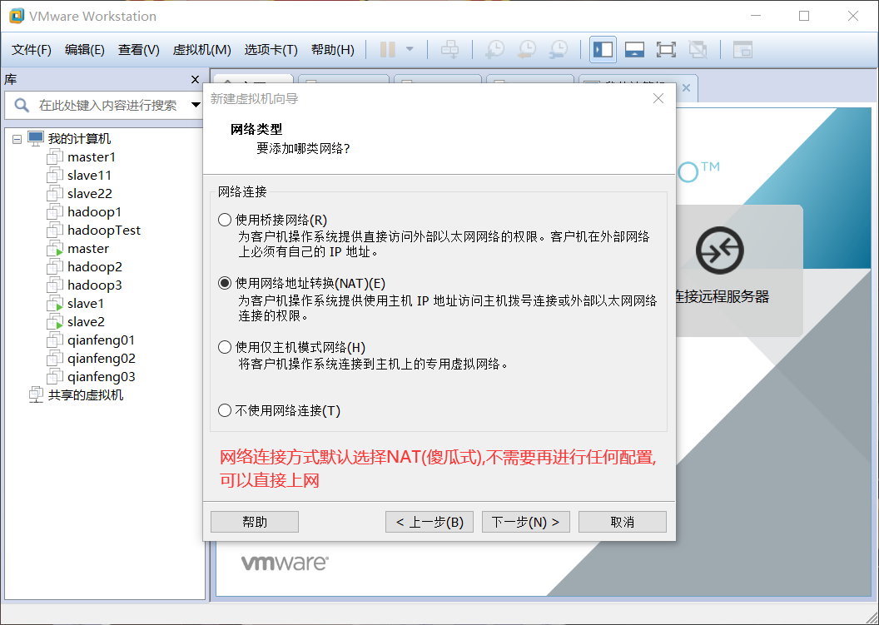
Task: Click the library search magnifier icon
Action: click(22, 105)
